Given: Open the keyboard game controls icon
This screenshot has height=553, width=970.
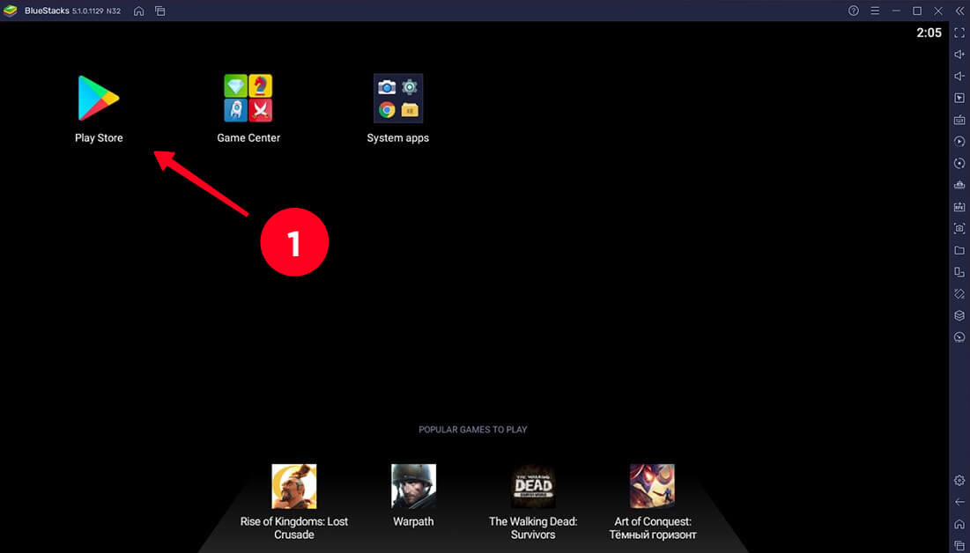Looking at the screenshot, I should (x=959, y=120).
